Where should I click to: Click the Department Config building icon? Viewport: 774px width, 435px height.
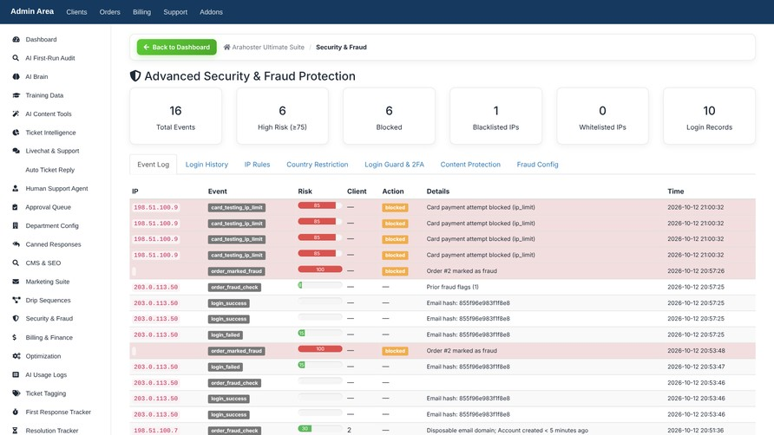coord(16,226)
